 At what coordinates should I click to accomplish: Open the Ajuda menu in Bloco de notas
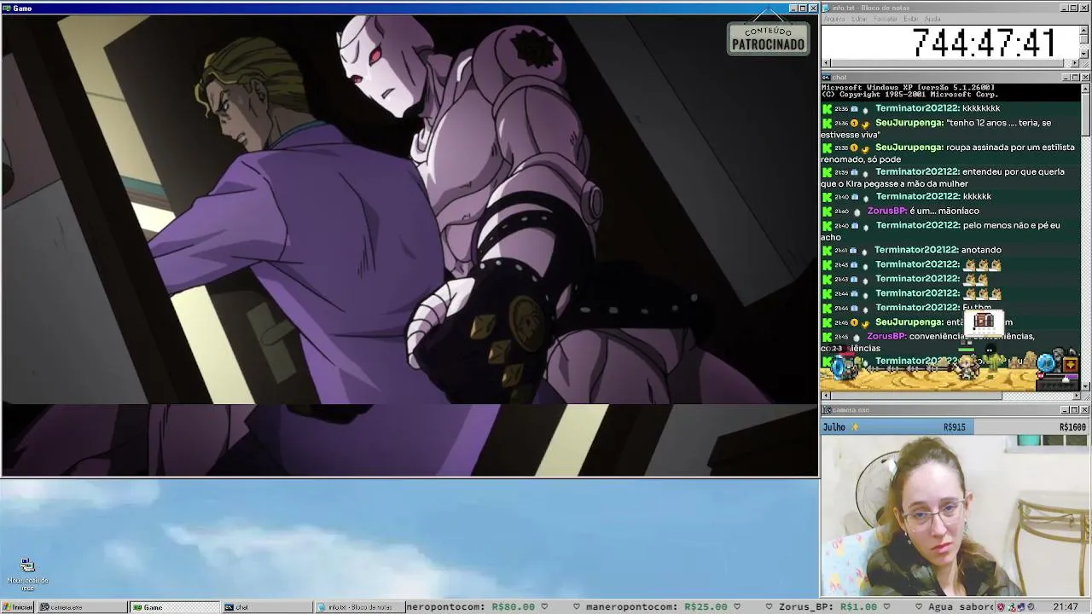932,19
